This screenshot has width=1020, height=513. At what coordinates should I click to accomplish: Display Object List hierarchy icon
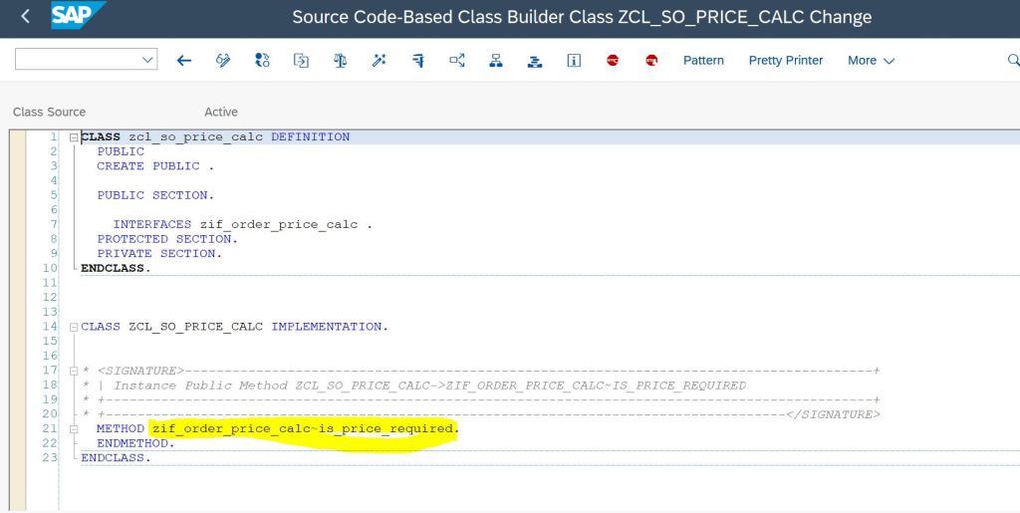(496, 61)
